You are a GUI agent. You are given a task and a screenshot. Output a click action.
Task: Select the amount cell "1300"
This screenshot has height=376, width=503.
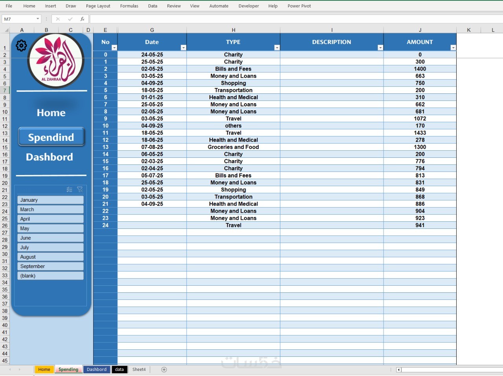[420, 147]
